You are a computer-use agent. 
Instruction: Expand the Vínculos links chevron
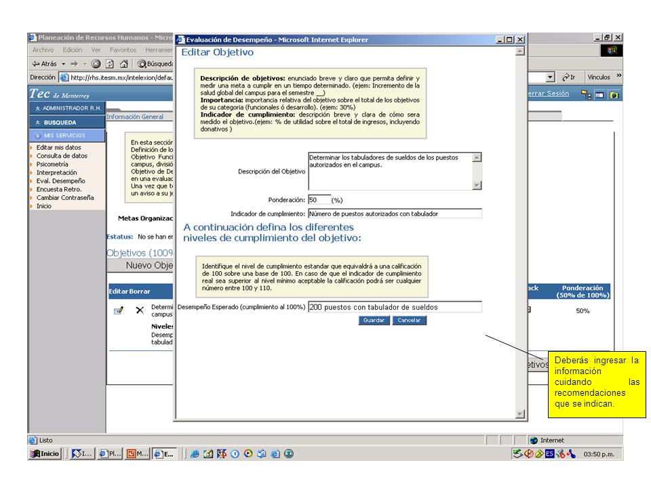pyautogui.click(x=619, y=75)
